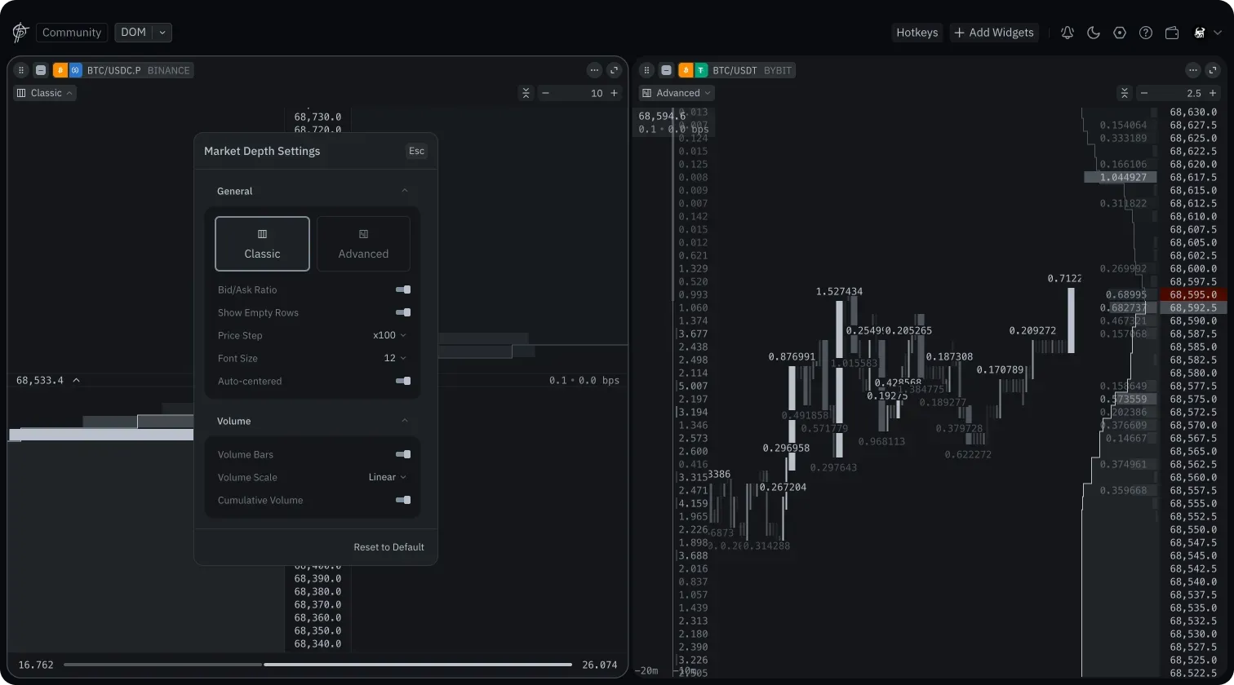Disable the Show Empty Rows switch
Screen dimensions: 1234x685
click(403, 312)
